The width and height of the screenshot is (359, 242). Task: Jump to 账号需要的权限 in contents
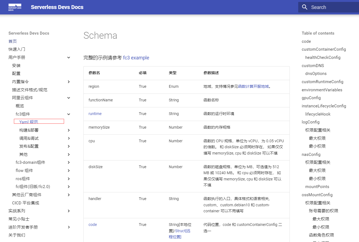tap(324, 211)
